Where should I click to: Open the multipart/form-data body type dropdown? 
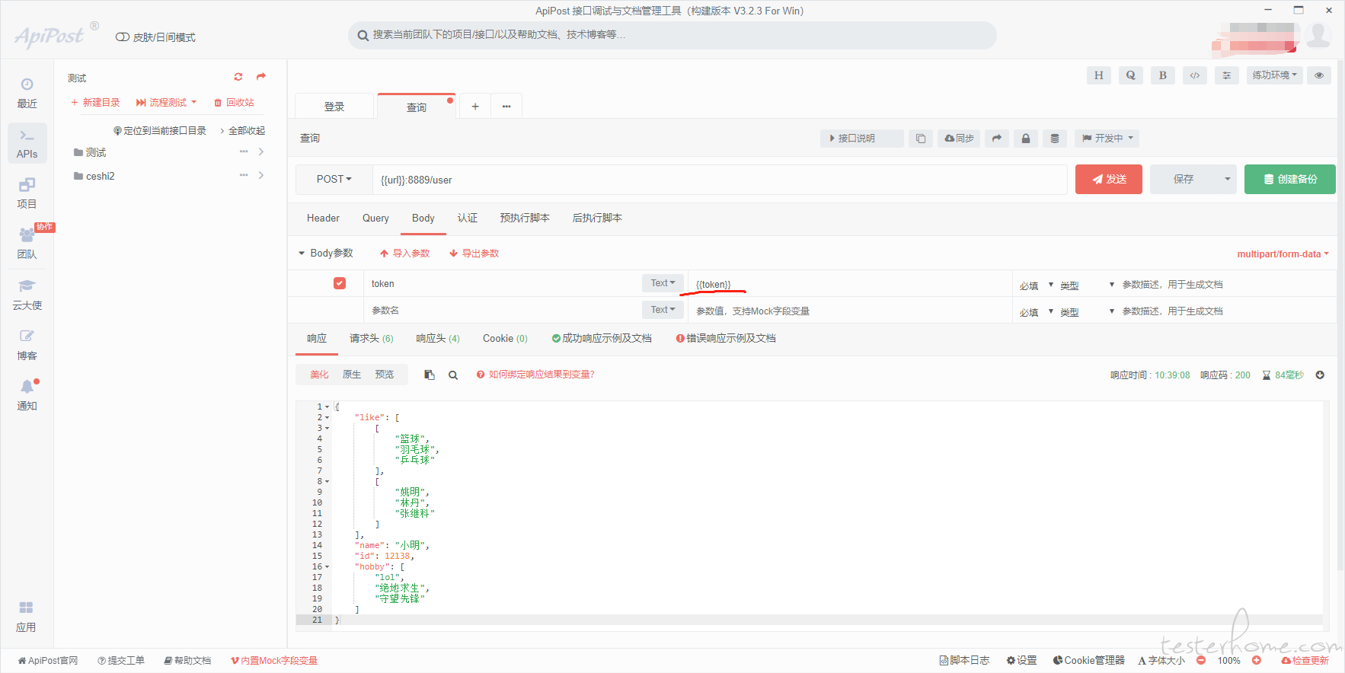tap(1283, 254)
